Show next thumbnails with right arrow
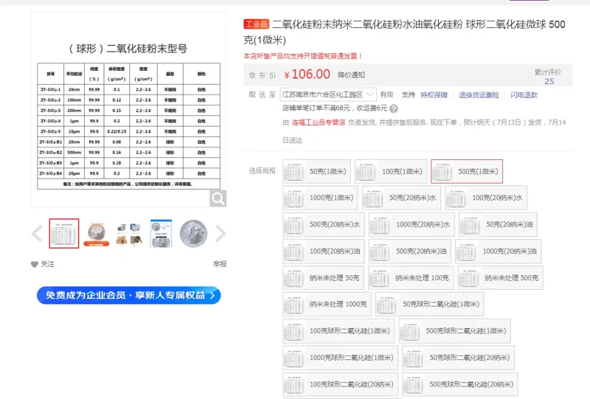Image resolution: width=590 pixels, height=399 pixels. (x=221, y=233)
